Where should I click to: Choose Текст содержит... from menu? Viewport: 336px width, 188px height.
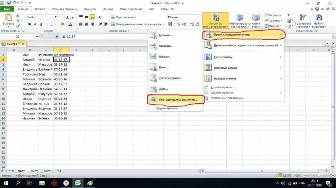coord(175,78)
